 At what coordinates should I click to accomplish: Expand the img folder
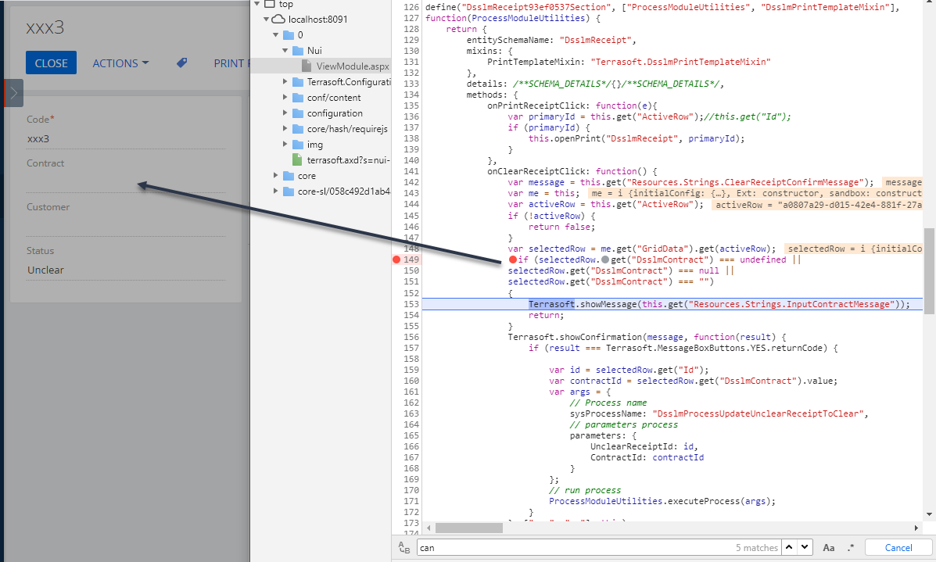[285, 145]
